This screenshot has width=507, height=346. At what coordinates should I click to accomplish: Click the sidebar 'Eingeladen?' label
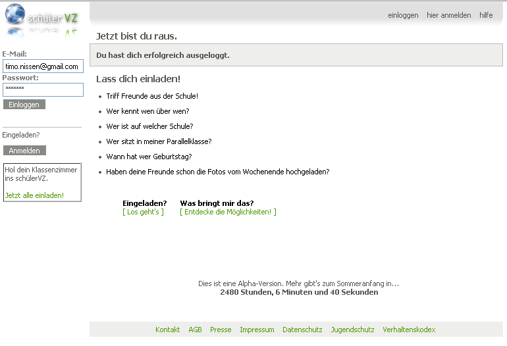pos(21,135)
